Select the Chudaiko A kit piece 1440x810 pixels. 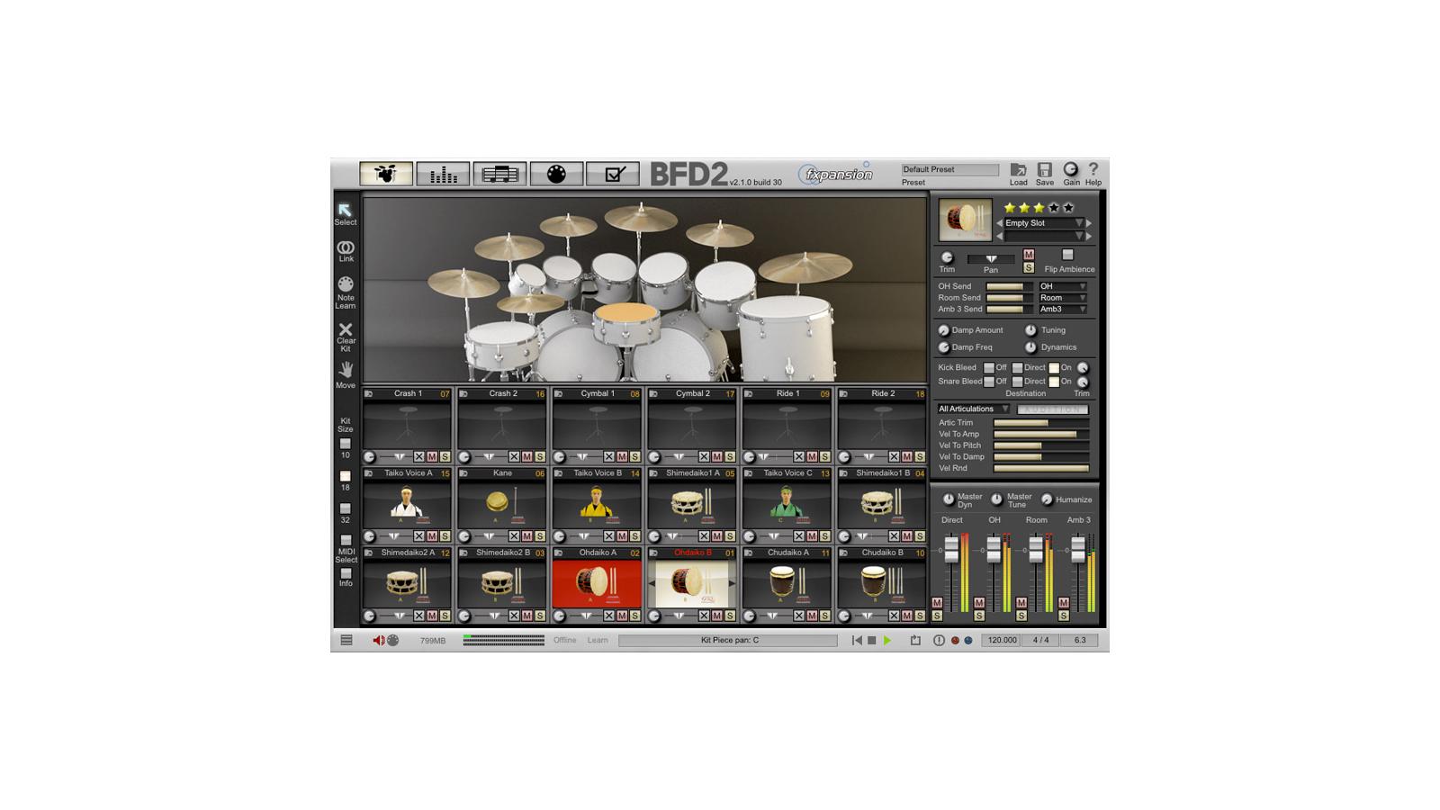(x=787, y=583)
